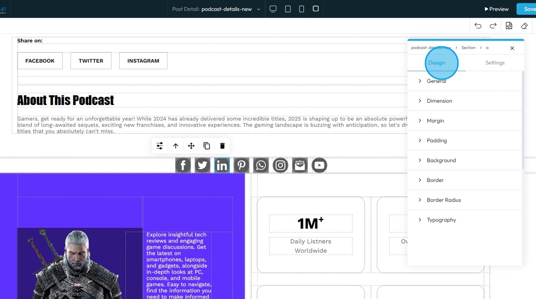The image size is (536, 299).
Task: Expand the Border Radius section
Action: click(x=465, y=200)
